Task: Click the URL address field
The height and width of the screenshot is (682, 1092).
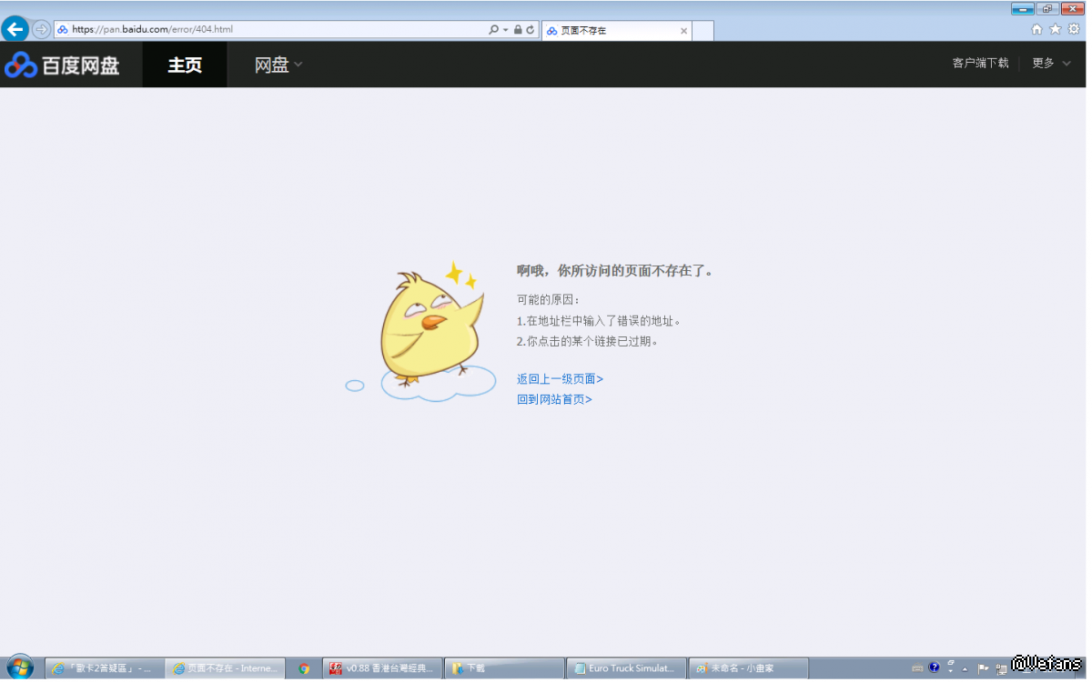Action: click(x=273, y=29)
